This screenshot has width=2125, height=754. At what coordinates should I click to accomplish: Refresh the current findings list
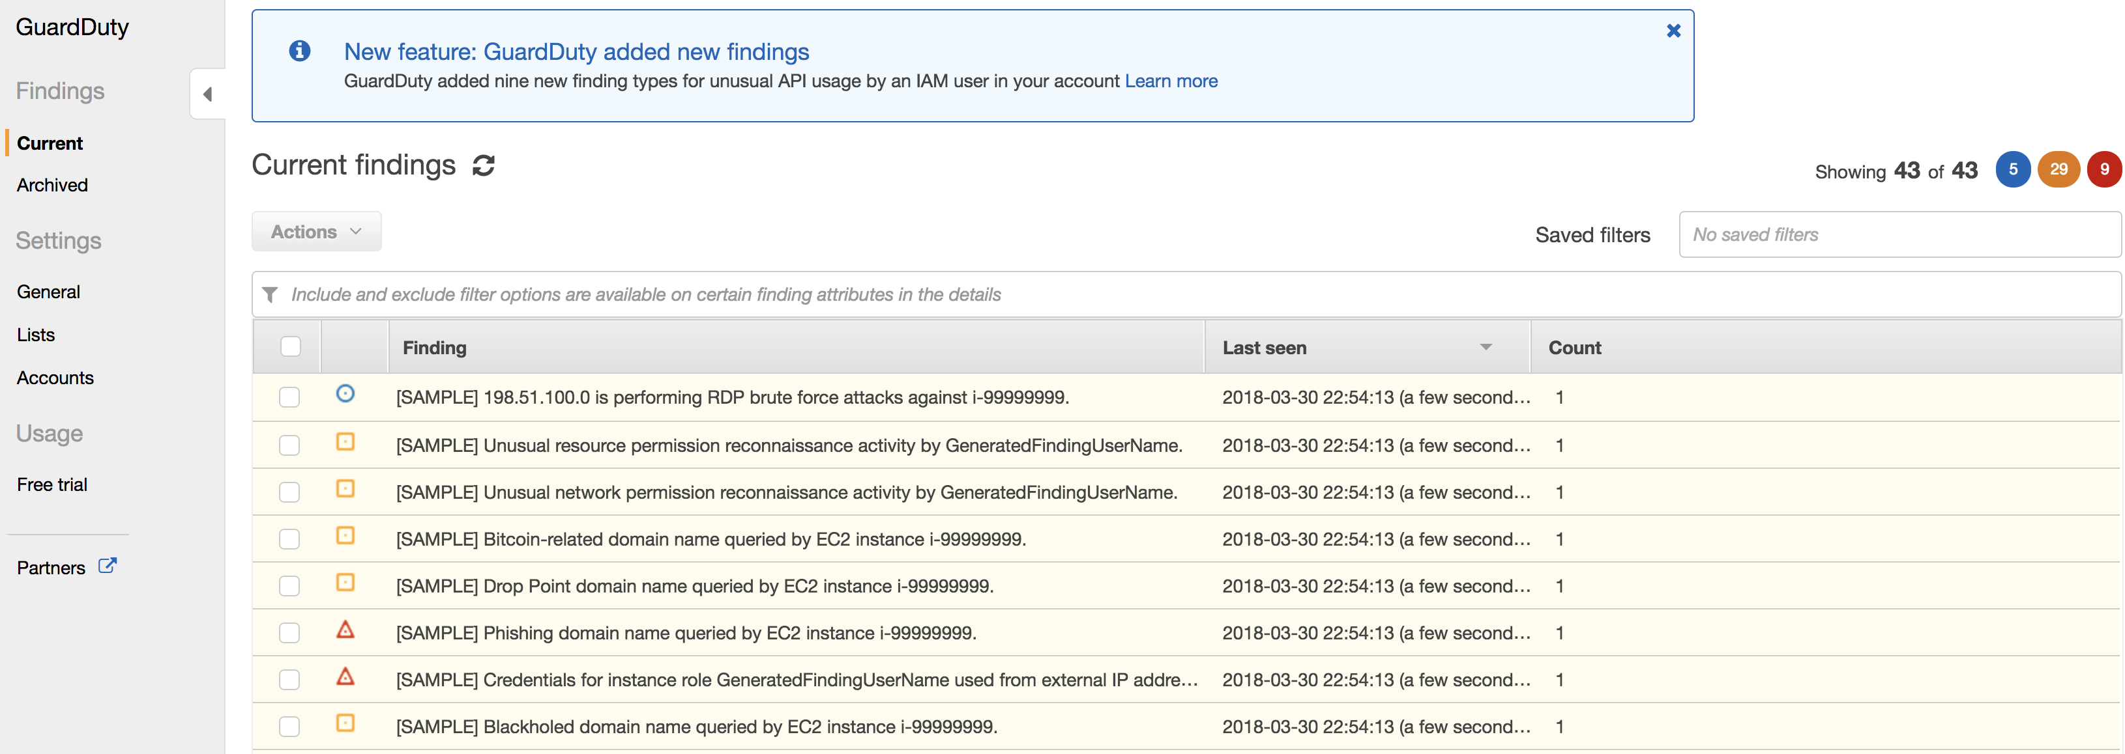tap(484, 165)
